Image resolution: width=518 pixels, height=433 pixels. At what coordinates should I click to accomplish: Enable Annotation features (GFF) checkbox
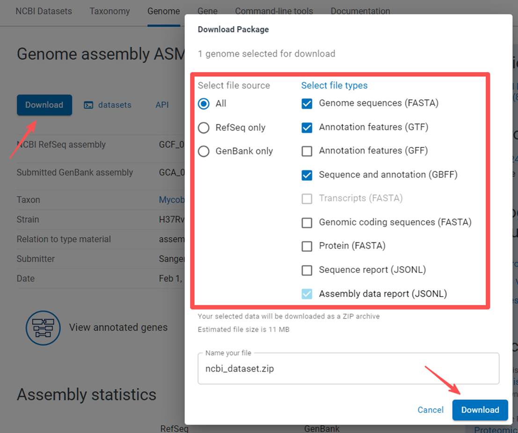tap(307, 151)
